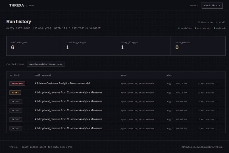229x153 pixels.
Task: Click the pull request column header
Action: coord(43,75)
